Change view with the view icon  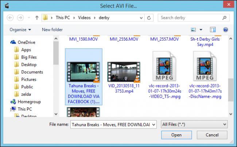pyautogui.click(x=193, y=30)
